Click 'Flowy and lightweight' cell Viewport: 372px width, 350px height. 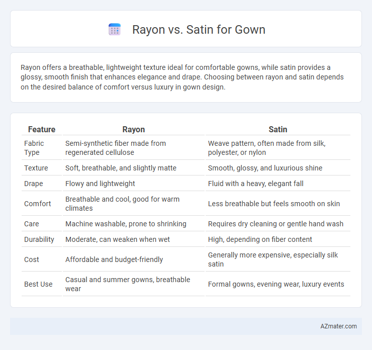pos(134,184)
